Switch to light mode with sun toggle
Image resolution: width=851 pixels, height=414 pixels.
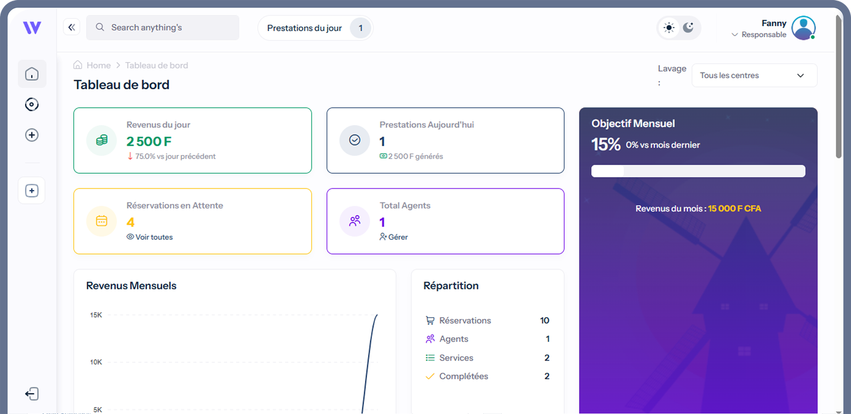click(x=669, y=28)
